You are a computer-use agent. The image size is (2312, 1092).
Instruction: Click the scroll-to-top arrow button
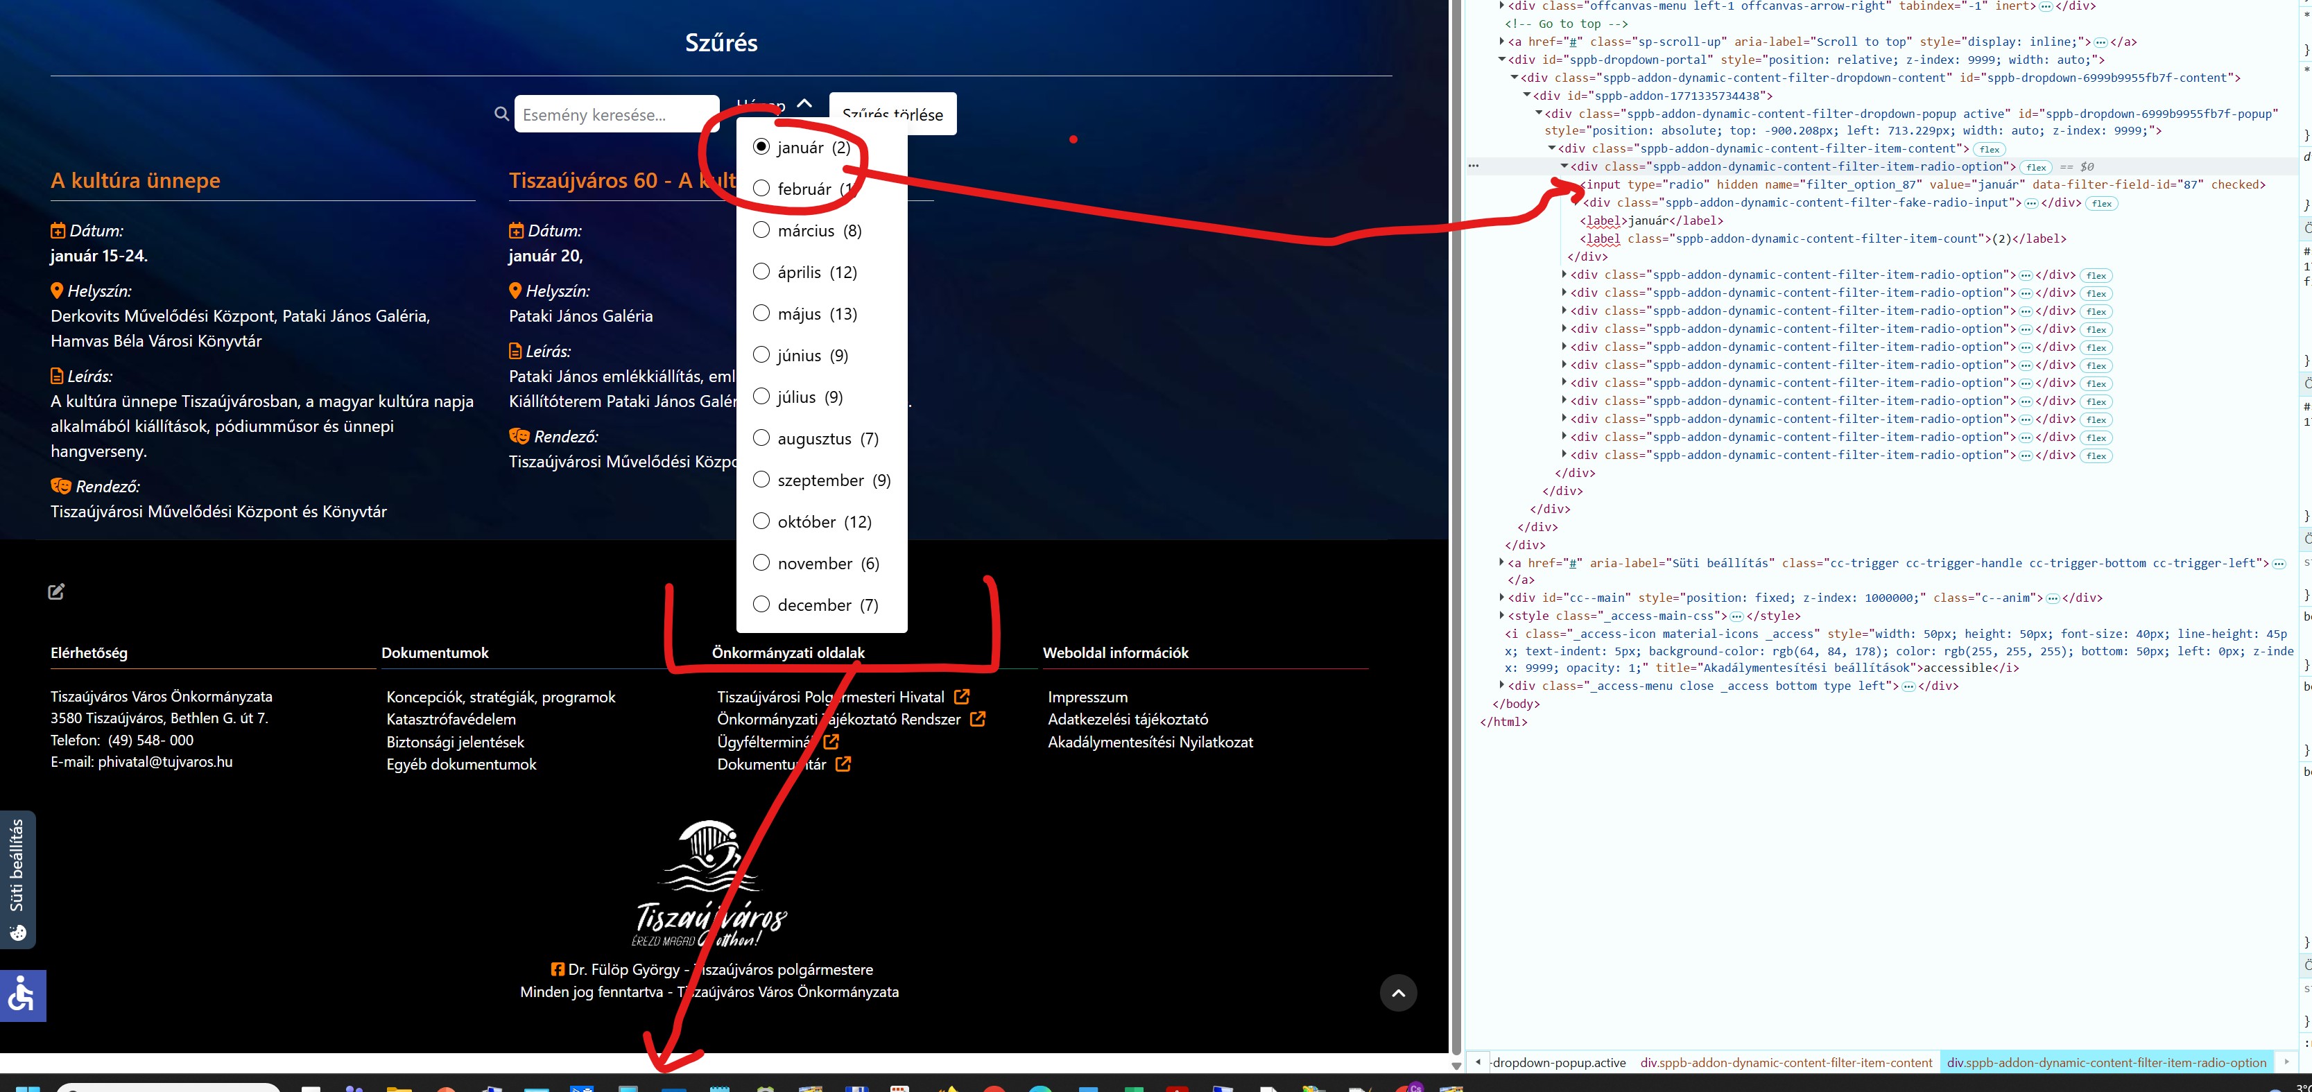1397,992
